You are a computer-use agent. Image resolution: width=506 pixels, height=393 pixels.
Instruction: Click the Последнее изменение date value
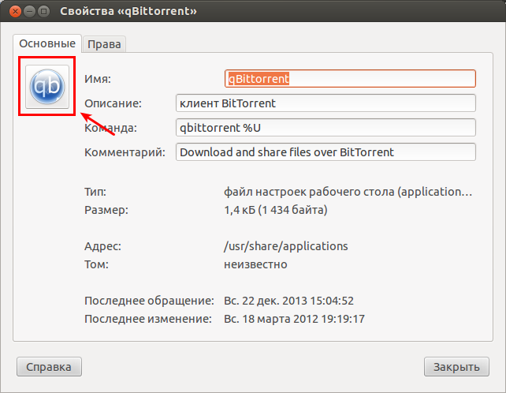(x=294, y=319)
